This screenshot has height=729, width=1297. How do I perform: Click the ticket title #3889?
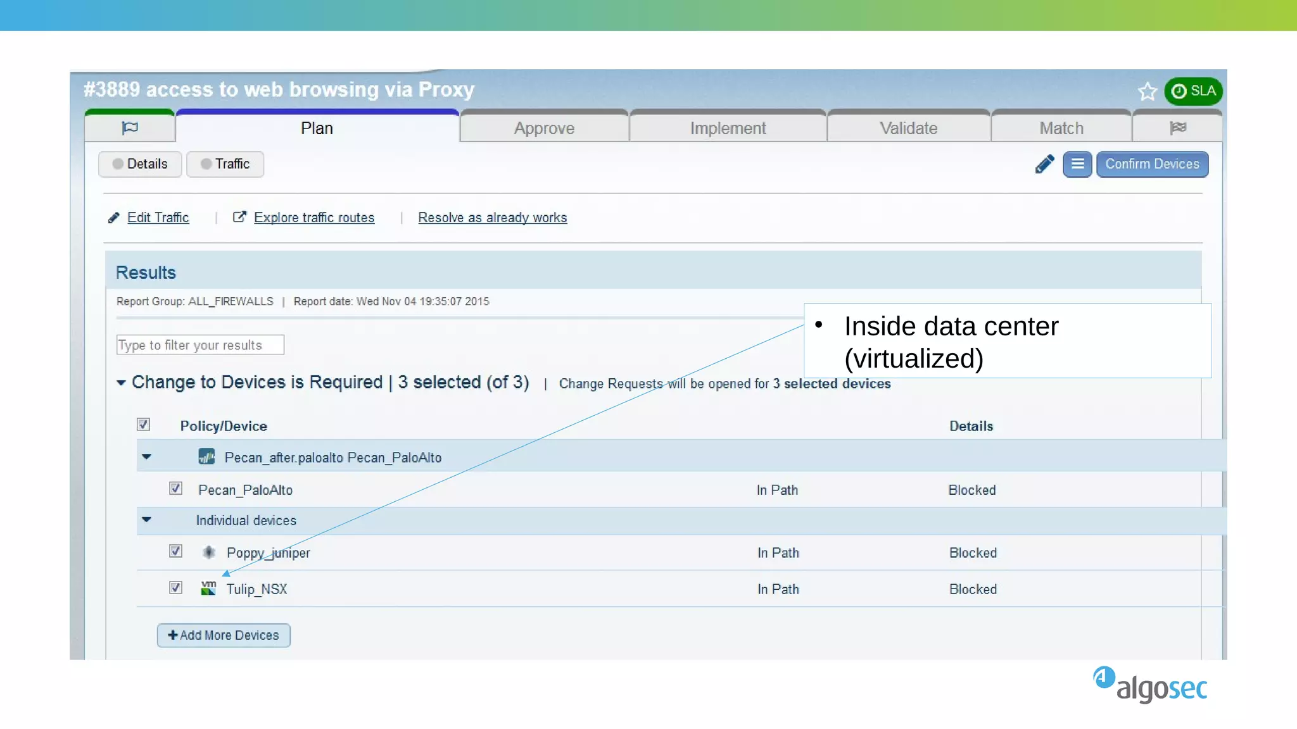pos(279,89)
